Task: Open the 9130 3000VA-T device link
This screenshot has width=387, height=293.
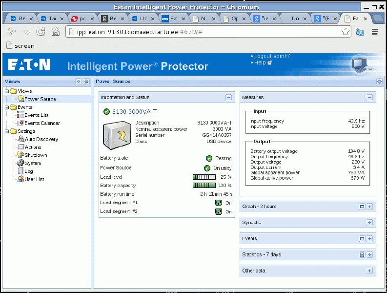Action: coord(135,112)
